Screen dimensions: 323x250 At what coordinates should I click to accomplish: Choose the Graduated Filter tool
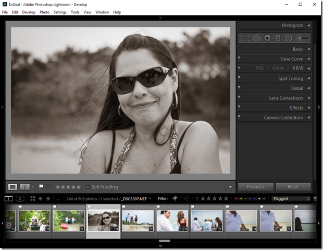click(x=278, y=38)
